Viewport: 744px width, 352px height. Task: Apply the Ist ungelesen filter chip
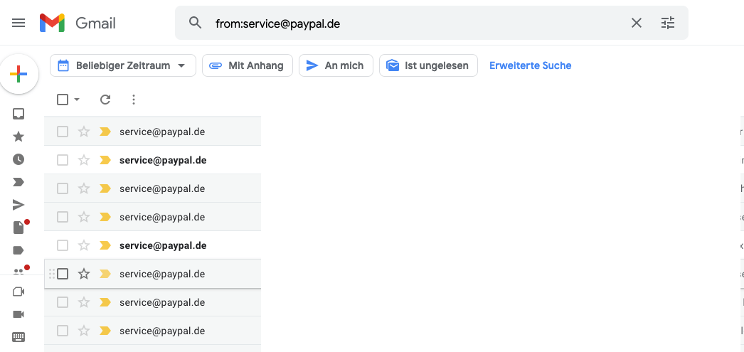(x=428, y=65)
